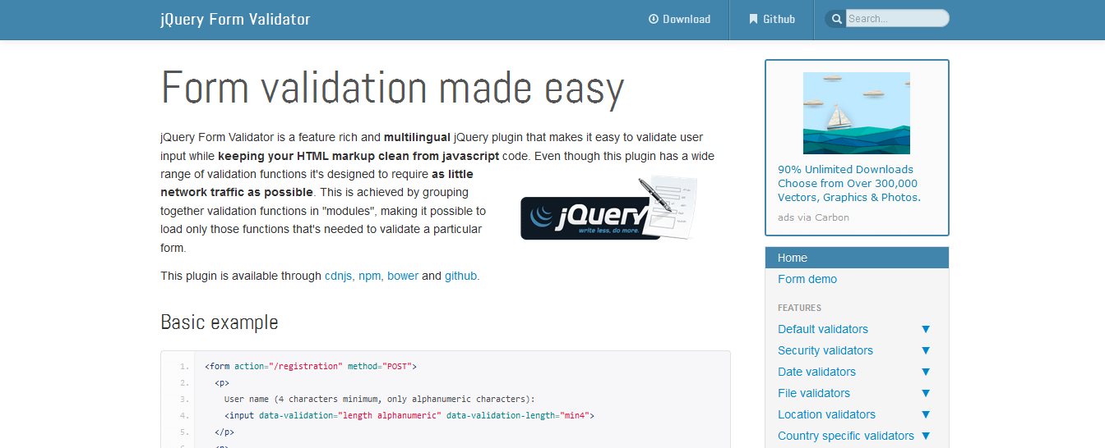Viewport: 1105px width, 448px height.
Task: Expand Country specific validators arrow
Action: point(926,436)
